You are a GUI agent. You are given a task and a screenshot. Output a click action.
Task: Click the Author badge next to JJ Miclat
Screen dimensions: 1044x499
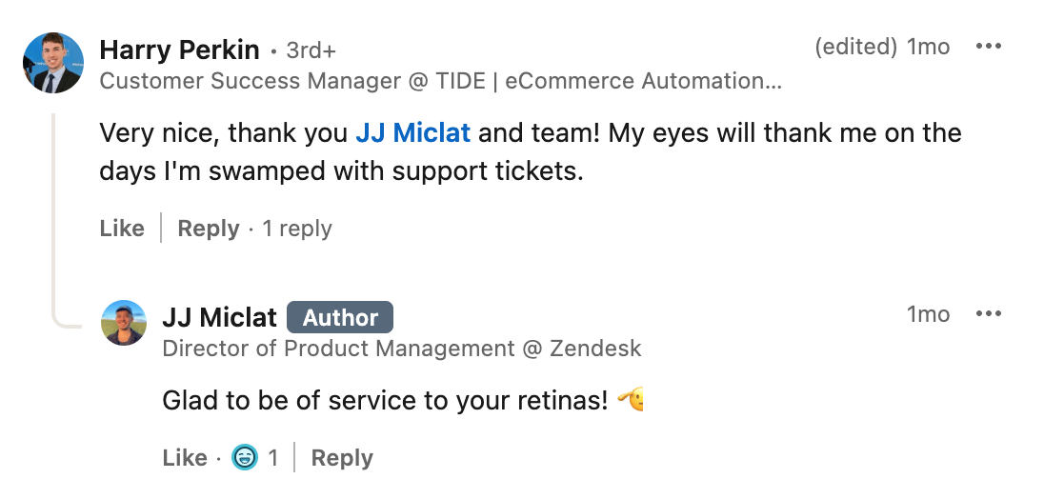pos(340,317)
